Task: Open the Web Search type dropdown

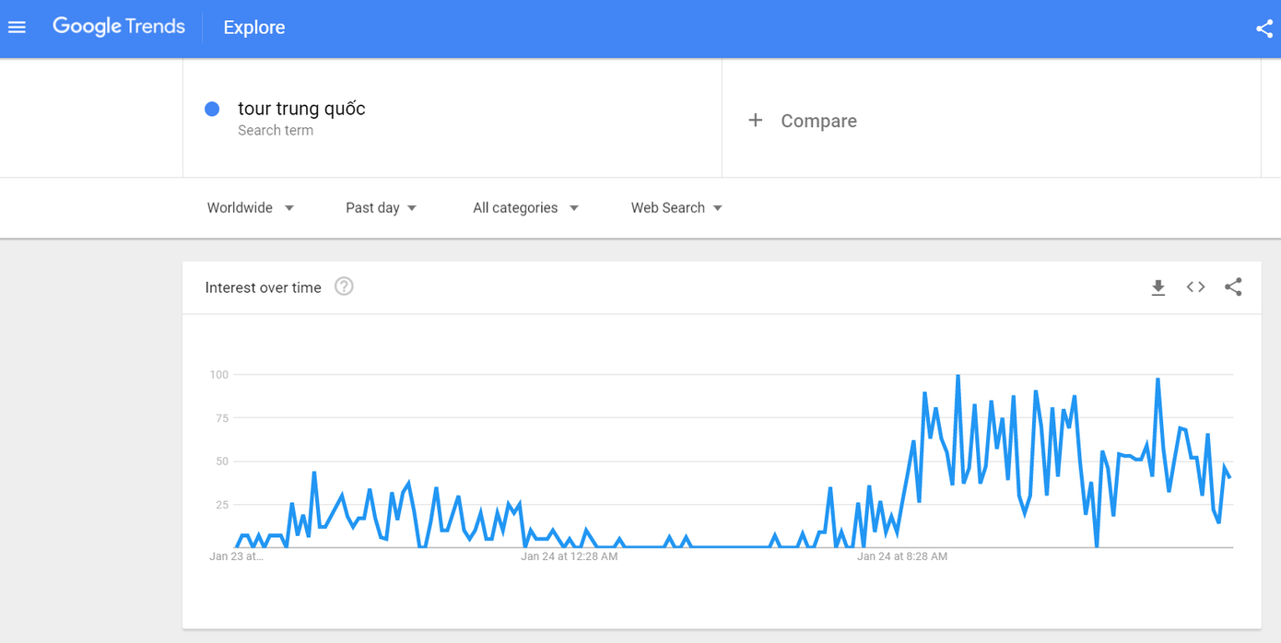Action: tap(676, 208)
